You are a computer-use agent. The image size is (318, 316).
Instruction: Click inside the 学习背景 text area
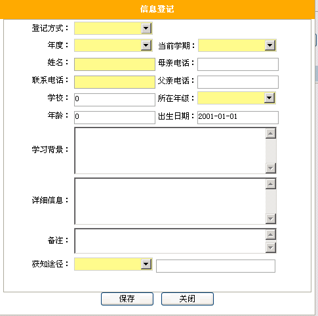[170, 150]
